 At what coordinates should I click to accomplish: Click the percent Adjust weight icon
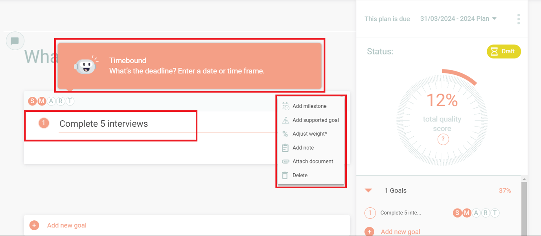pyautogui.click(x=285, y=134)
